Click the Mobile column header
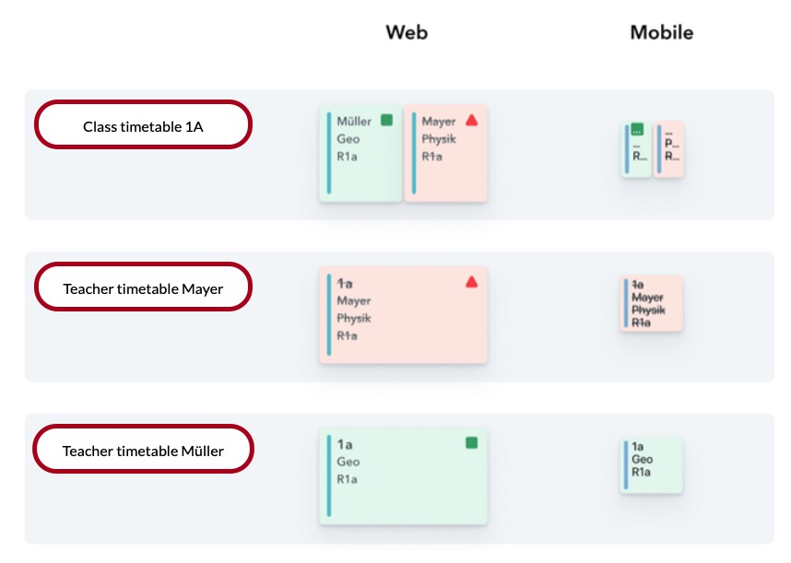The image size is (791, 563). pyautogui.click(x=661, y=33)
